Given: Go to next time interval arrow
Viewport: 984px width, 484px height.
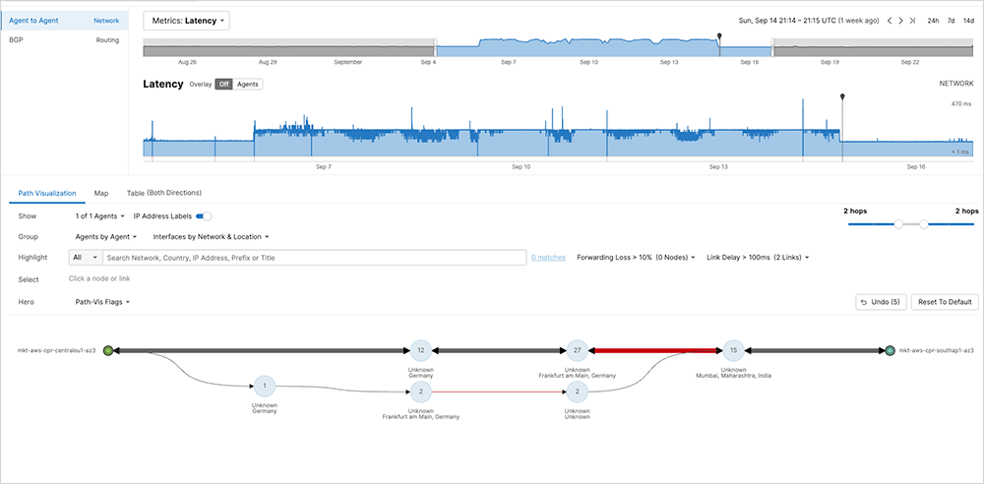Looking at the screenshot, I should tap(900, 21).
